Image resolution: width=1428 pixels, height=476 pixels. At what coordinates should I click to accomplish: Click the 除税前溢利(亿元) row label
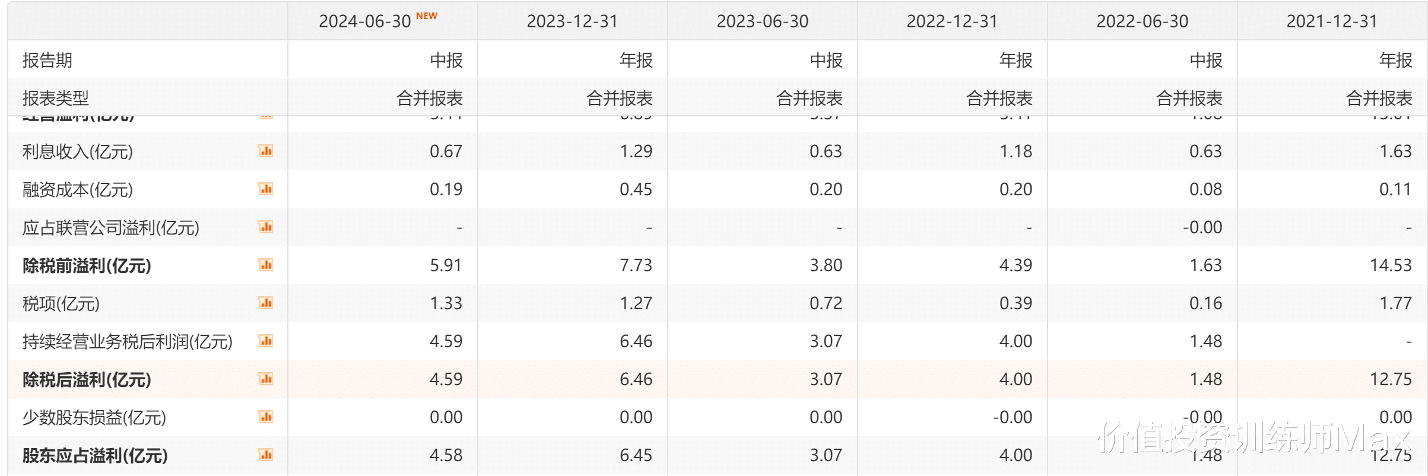(x=87, y=265)
